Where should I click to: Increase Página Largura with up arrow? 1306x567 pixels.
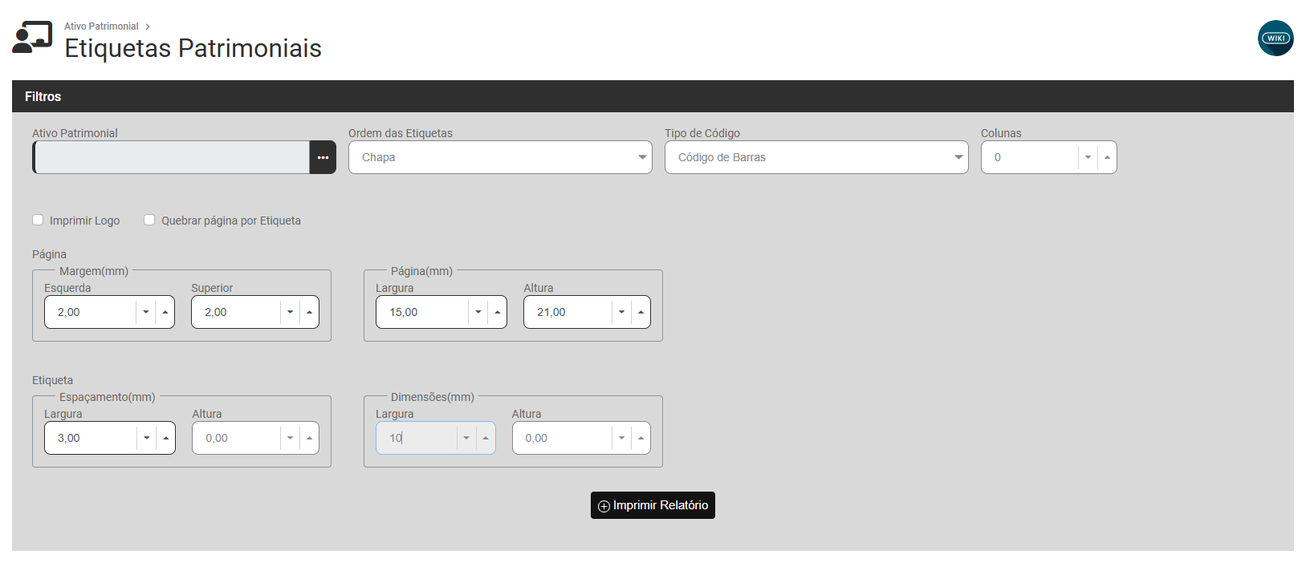497,313
